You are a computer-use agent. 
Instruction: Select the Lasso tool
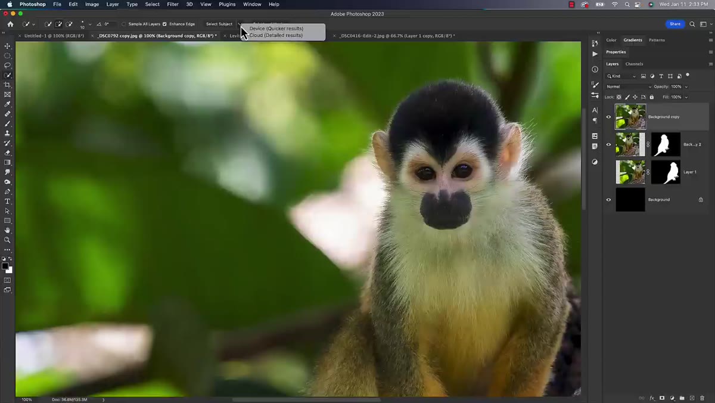coord(8,66)
